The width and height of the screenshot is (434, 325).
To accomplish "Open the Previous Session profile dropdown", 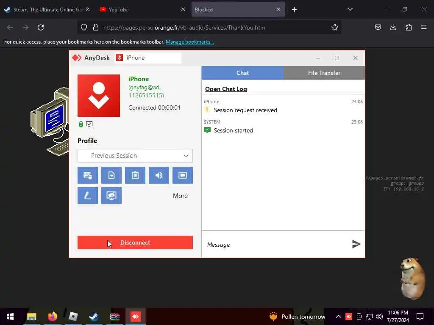I will 135,156.
